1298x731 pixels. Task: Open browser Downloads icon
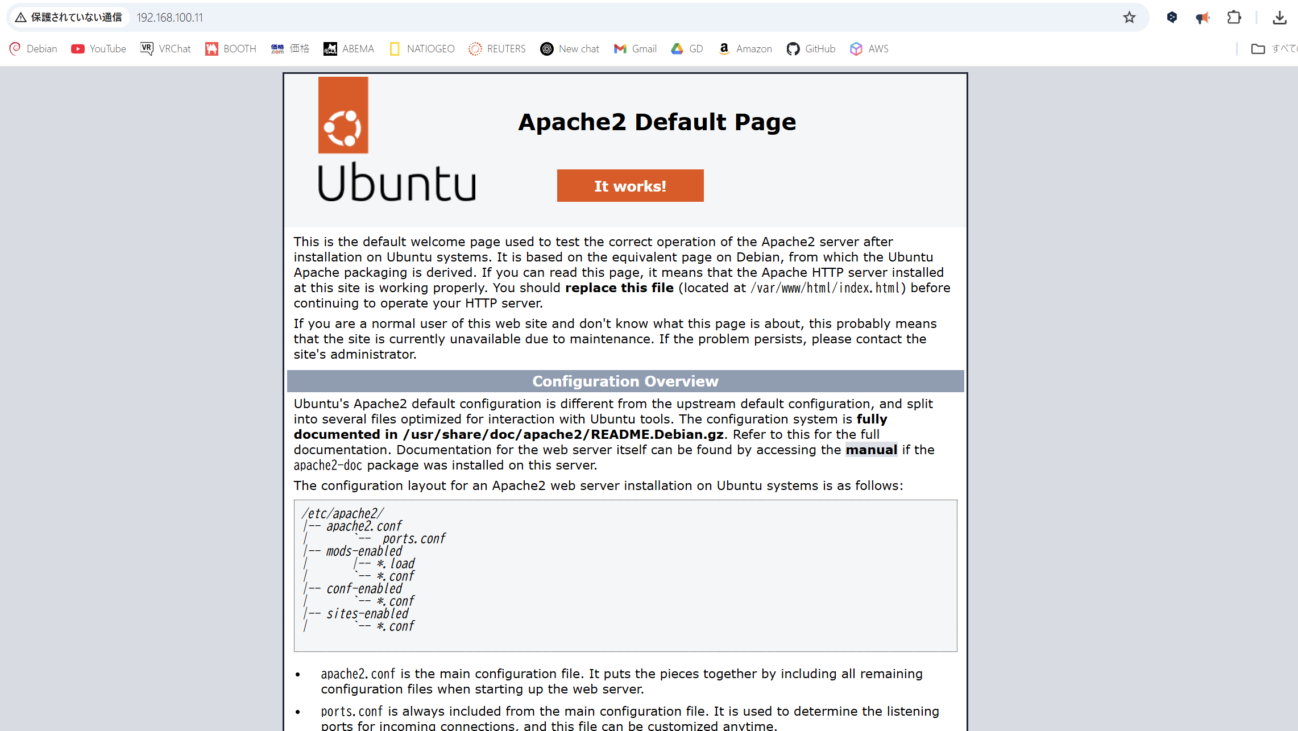1279,18
